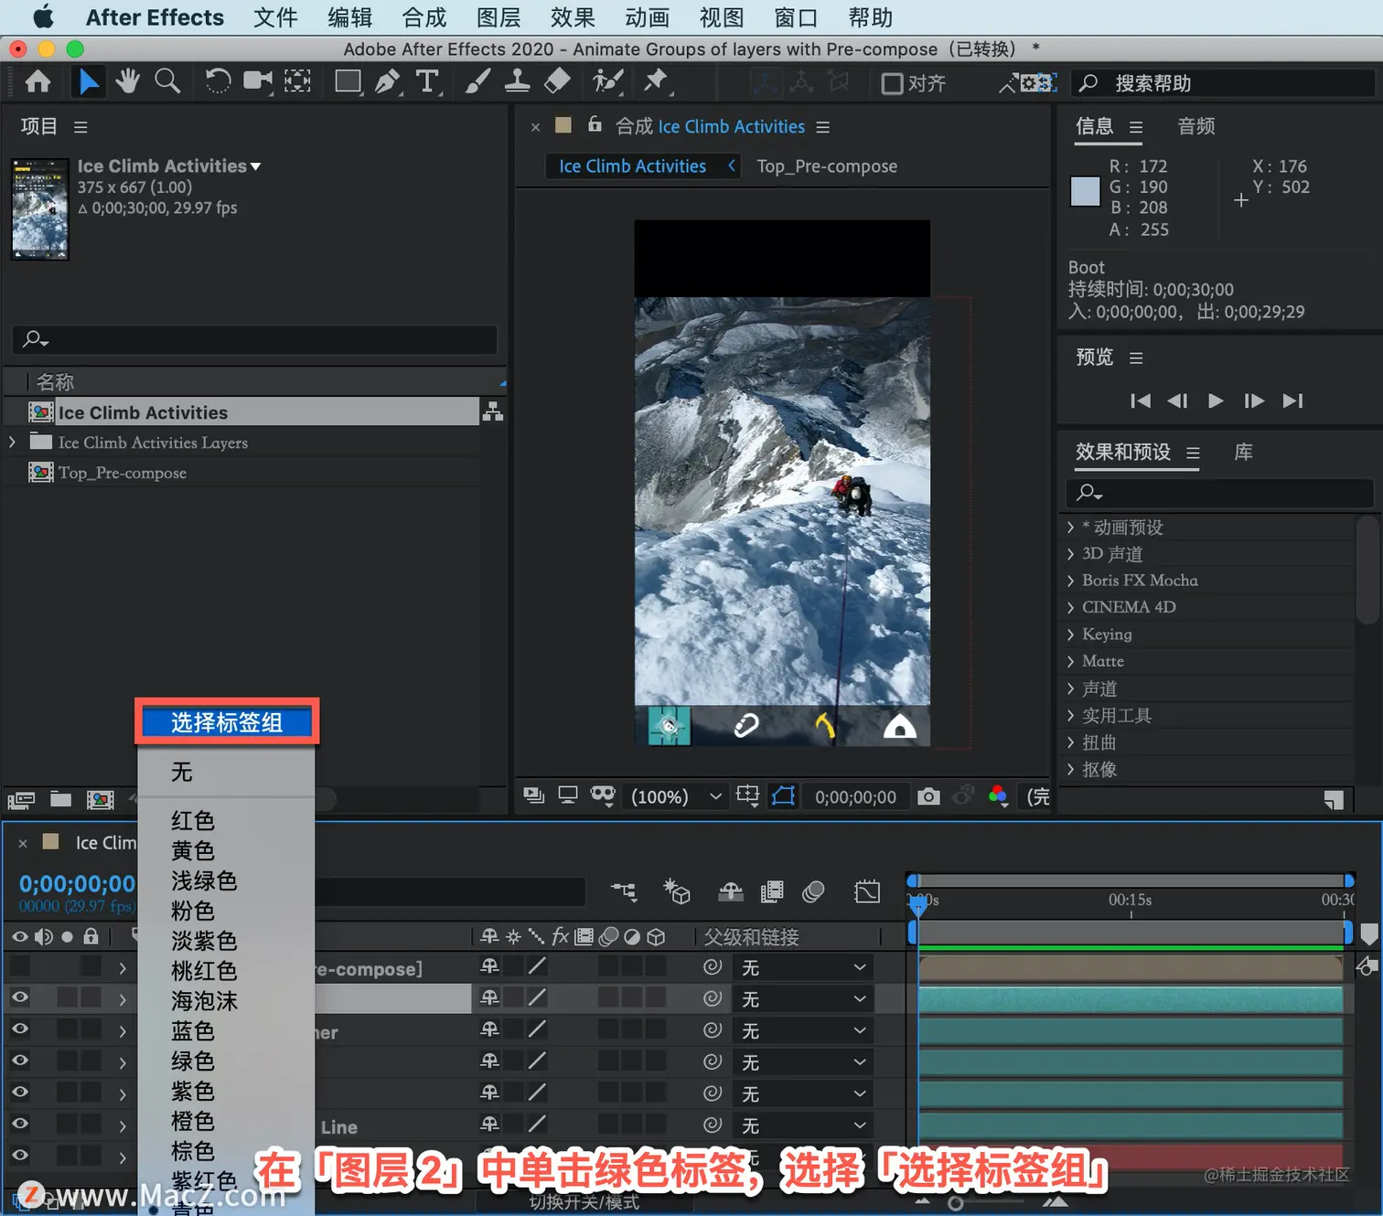Screen dimensions: 1383x1216
Task: Click the 搜索帮助 search field
Action: tap(1224, 83)
